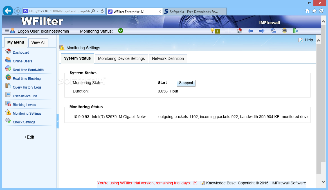Click the Help document icon
This screenshot has width=328, height=190.
[300, 40]
